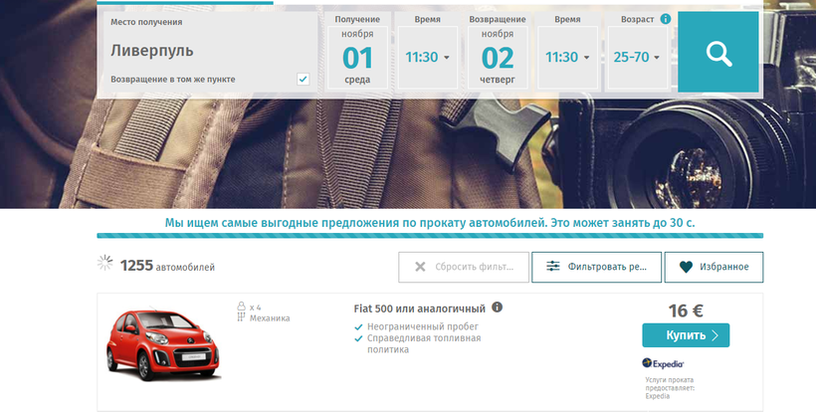
Task: Click the heart icon in Избранное
Action: 686,267
